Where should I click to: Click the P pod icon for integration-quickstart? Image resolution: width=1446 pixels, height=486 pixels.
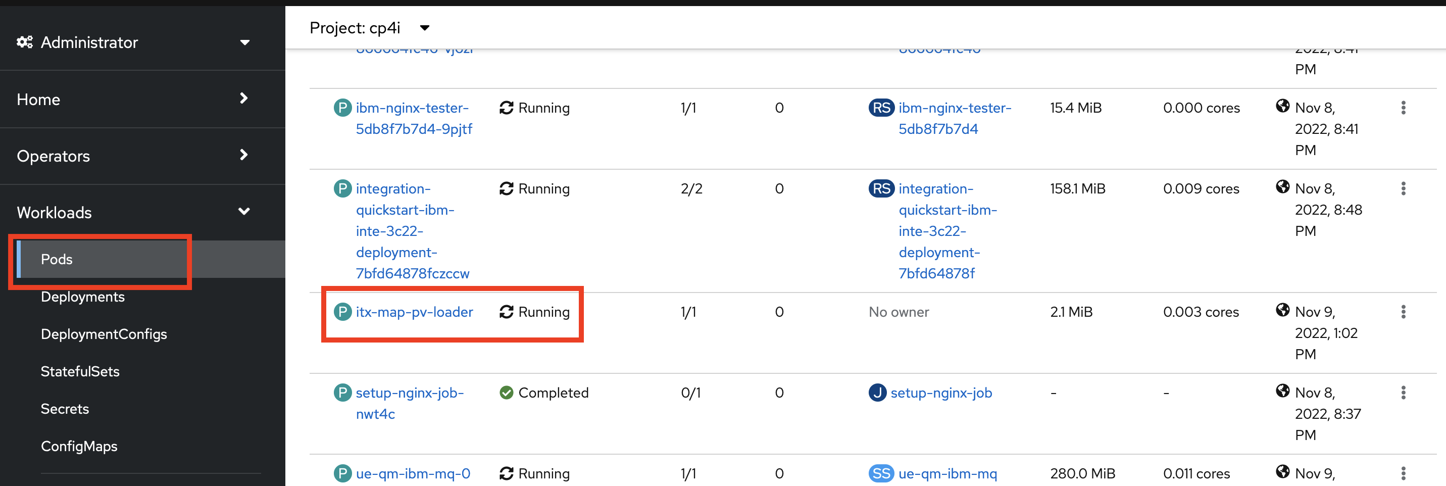point(342,188)
